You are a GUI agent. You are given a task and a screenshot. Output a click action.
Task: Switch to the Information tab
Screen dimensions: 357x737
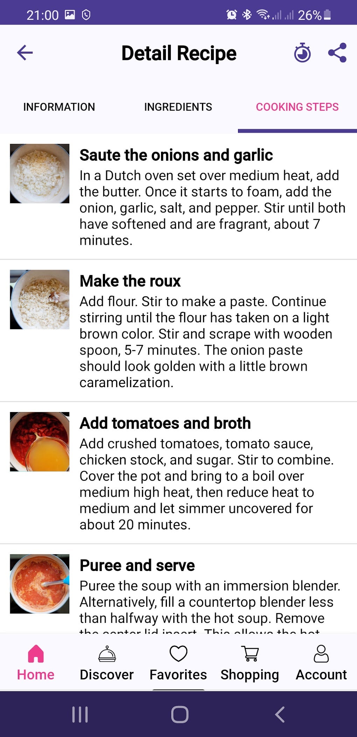[59, 107]
